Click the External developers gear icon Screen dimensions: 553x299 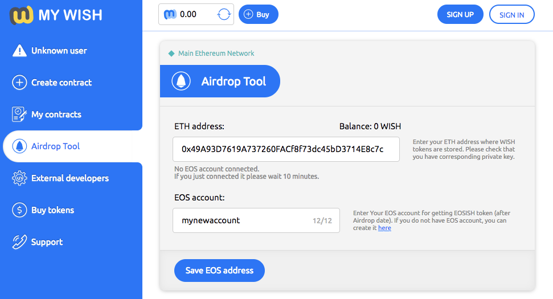[19, 178]
